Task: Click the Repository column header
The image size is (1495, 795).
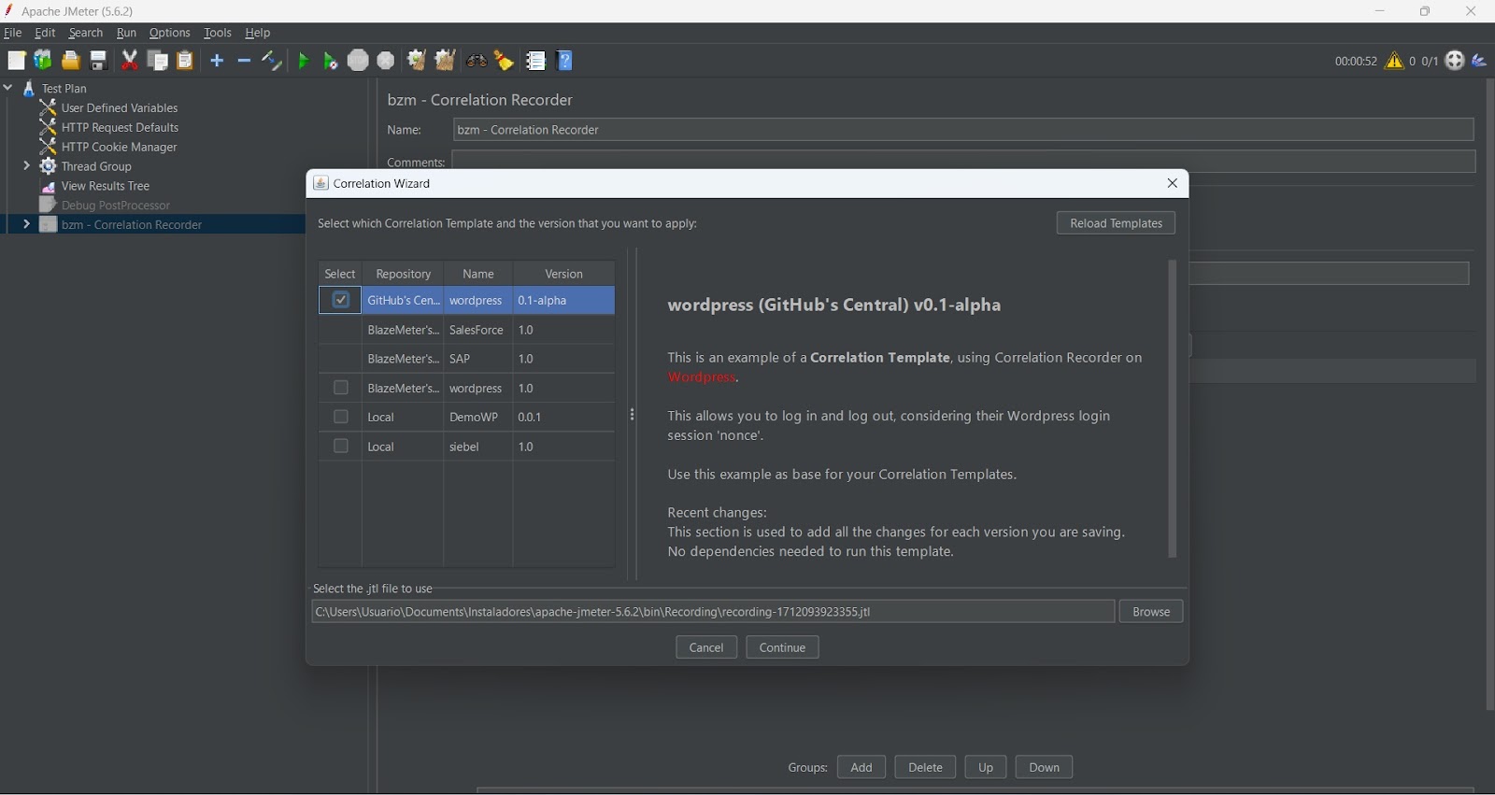Action: click(403, 274)
